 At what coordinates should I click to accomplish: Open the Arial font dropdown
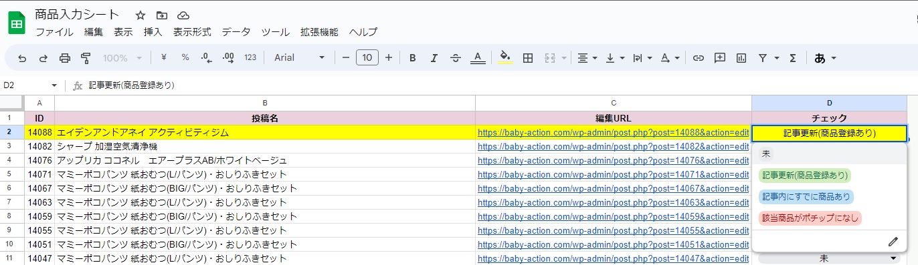[x=299, y=58]
